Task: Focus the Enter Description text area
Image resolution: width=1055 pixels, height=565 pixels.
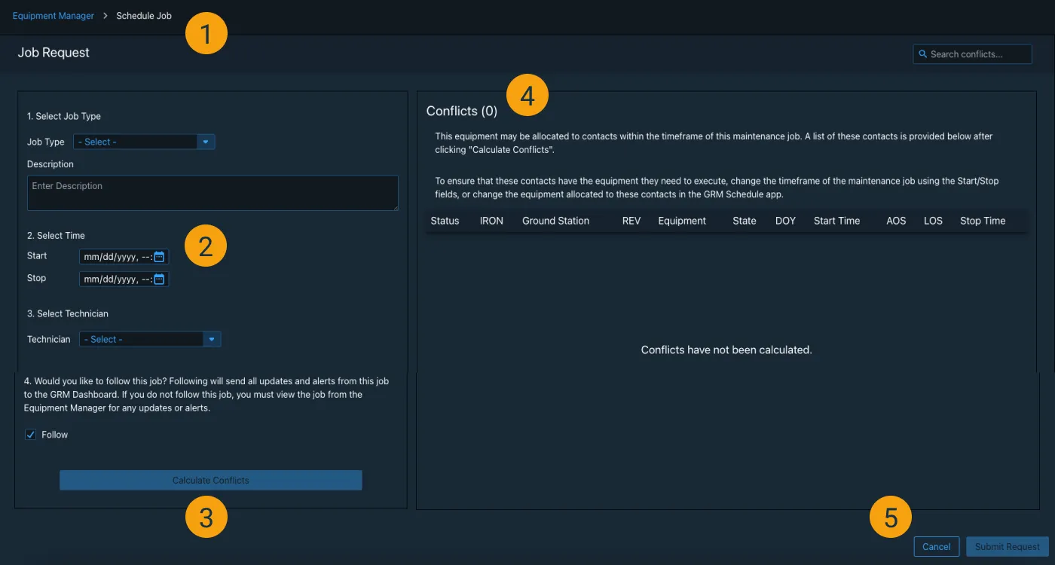Action: click(x=213, y=193)
